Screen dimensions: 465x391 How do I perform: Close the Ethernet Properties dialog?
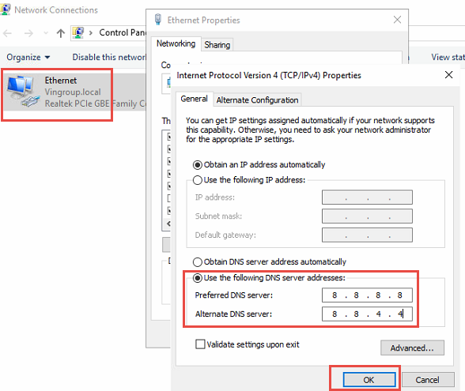pos(397,20)
